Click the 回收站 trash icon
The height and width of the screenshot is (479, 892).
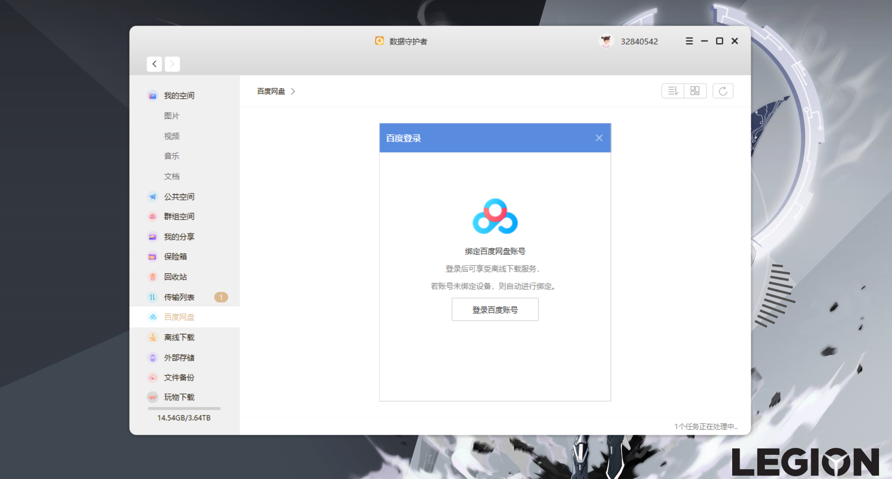coord(152,277)
